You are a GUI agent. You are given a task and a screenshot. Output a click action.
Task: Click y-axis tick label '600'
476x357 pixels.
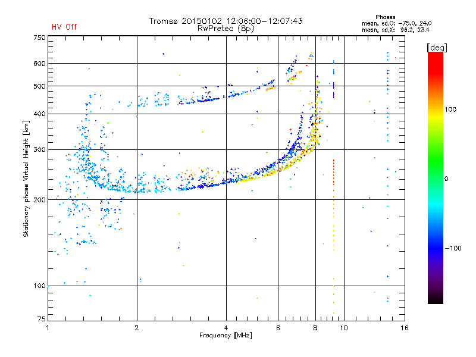(x=39, y=64)
